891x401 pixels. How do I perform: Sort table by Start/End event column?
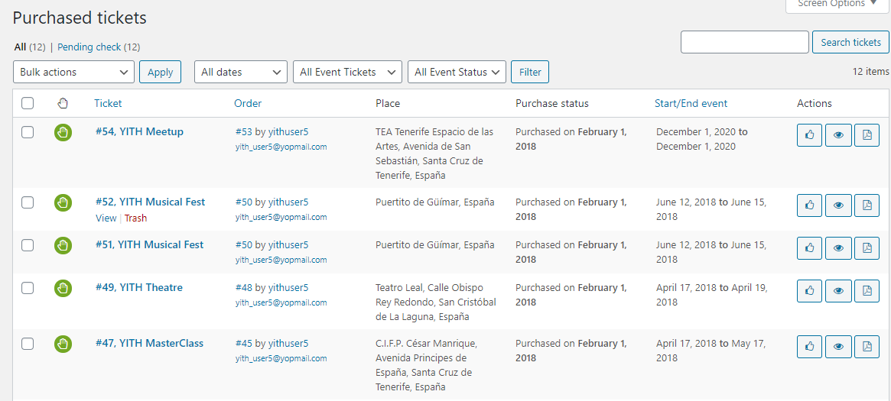691,103
